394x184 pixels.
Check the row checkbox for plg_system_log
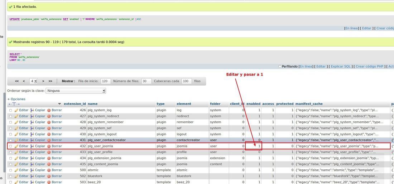coord(10,110)
